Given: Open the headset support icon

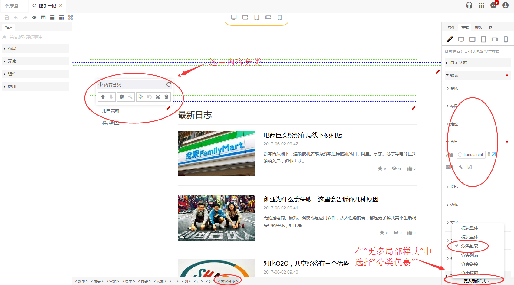Looking at the screenshot, I should point(469,5).
